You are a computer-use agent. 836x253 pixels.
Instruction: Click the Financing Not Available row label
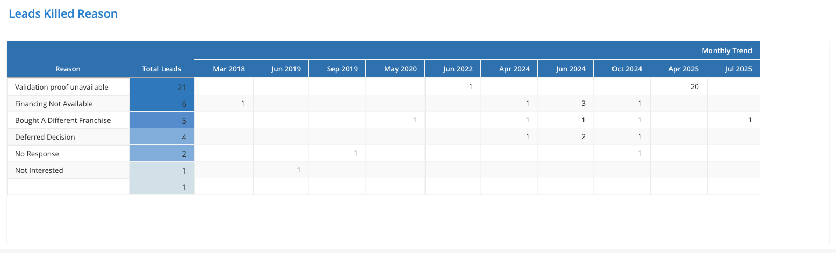[x=54, y=104]
